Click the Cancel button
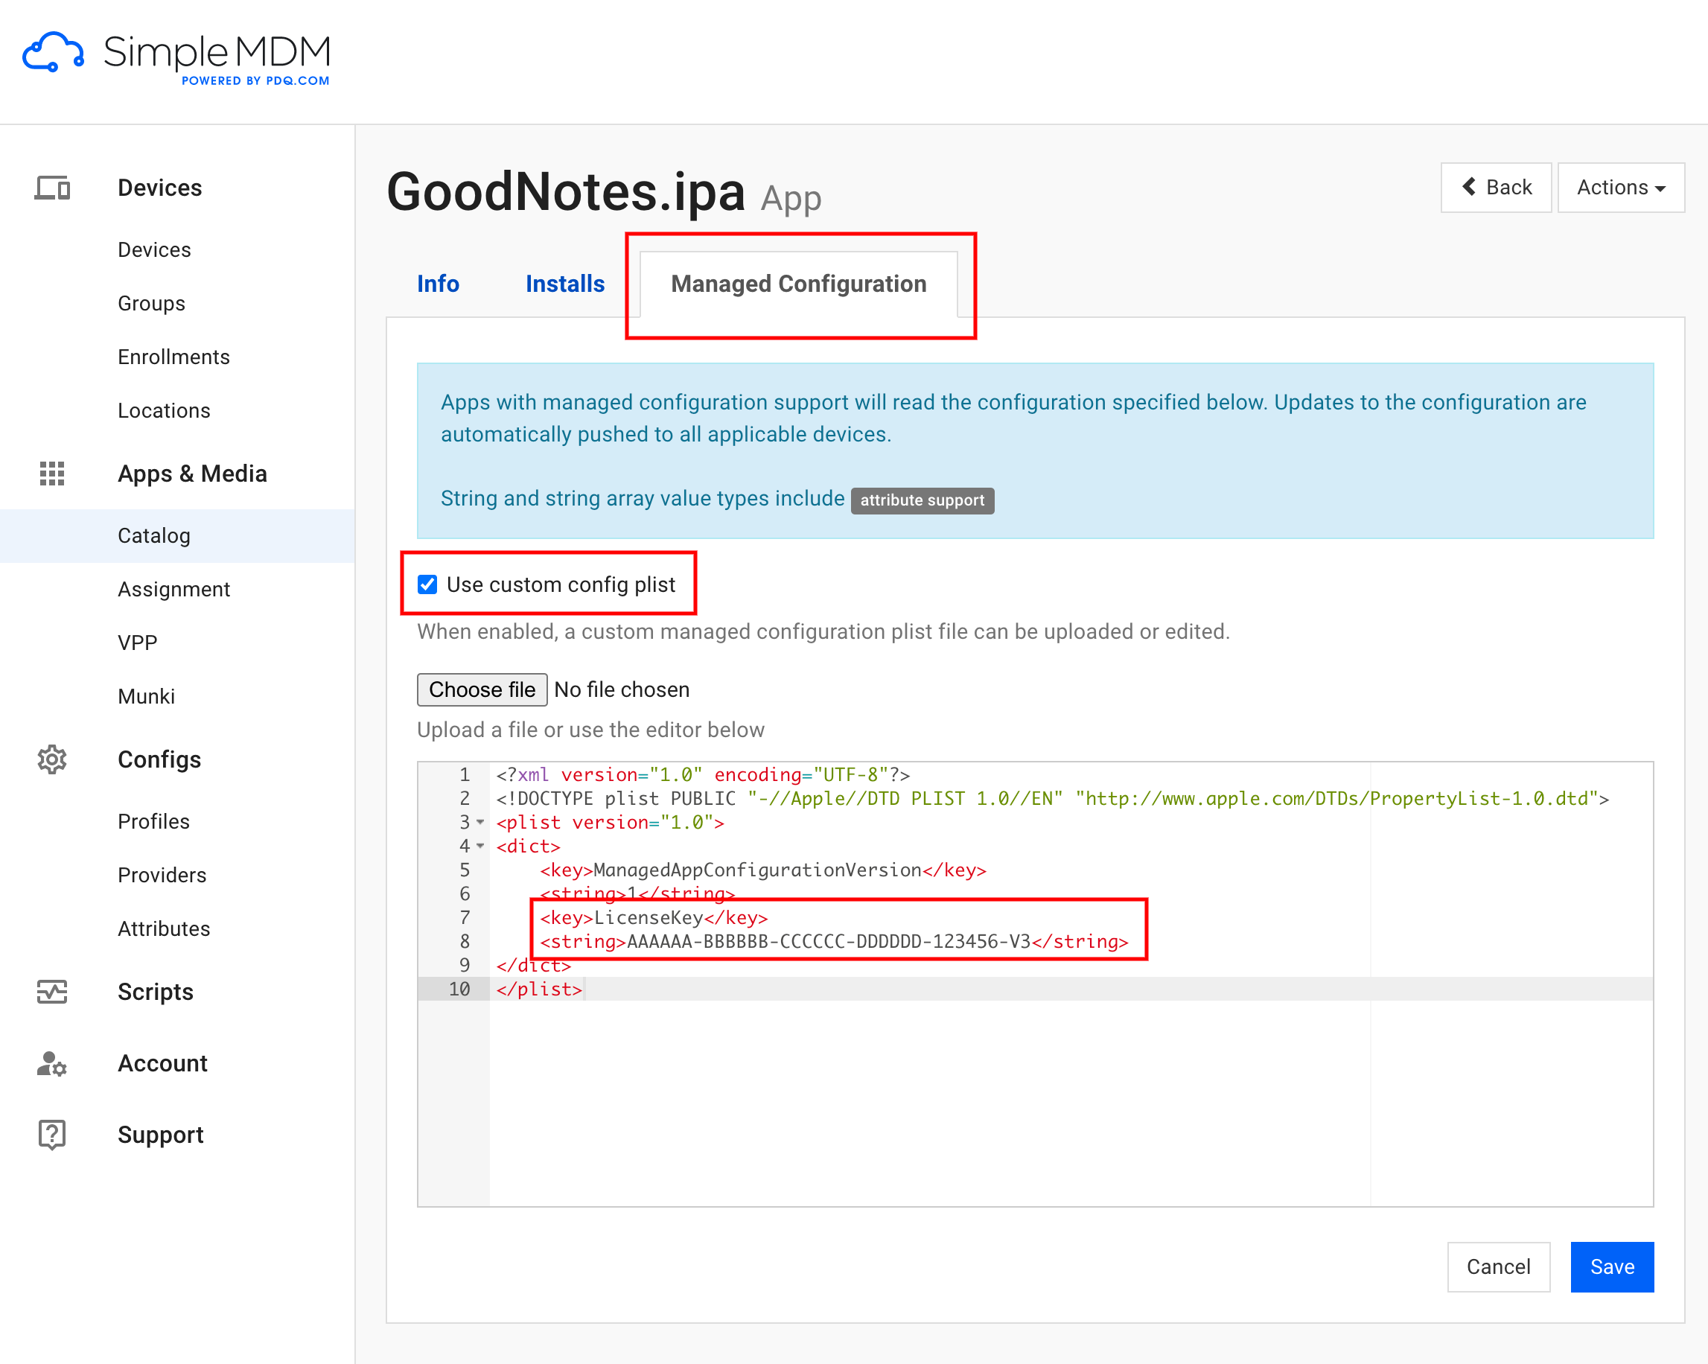Image resolution: width=1708 pixels, height=1364 pixels. pyautogui.click(x=1497, y=1266)
